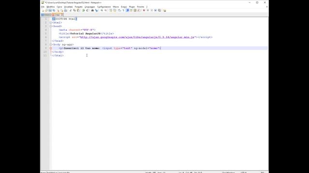309x173 pixels.
Task: Collapse the <head> fold marker
Action: pos(51,26)
